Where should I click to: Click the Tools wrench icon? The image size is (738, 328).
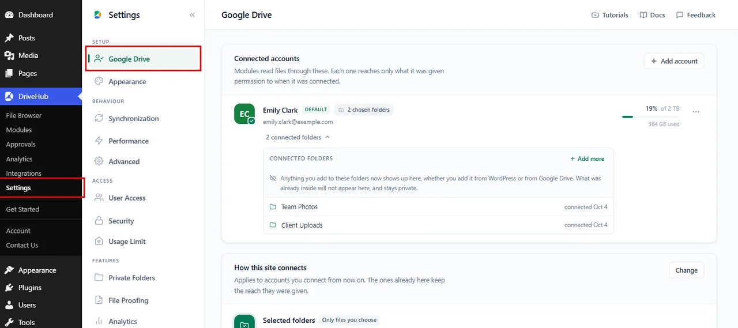[x=9, y=322]
